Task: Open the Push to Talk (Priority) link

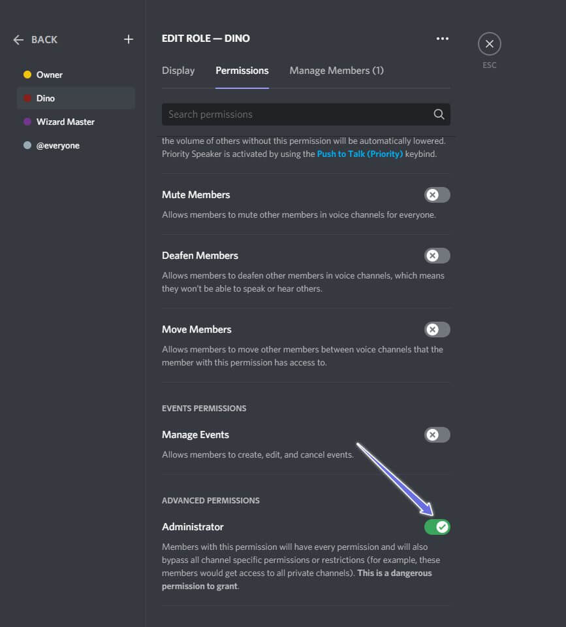Action: click(360, 154)
